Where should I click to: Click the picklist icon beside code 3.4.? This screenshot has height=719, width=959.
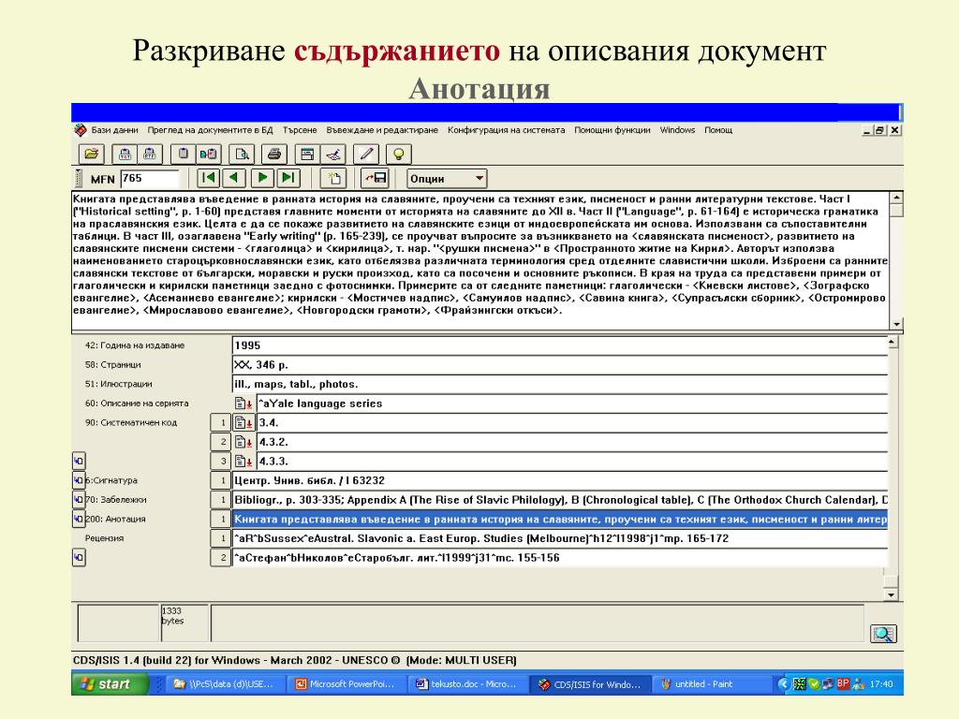coord(243,422)
